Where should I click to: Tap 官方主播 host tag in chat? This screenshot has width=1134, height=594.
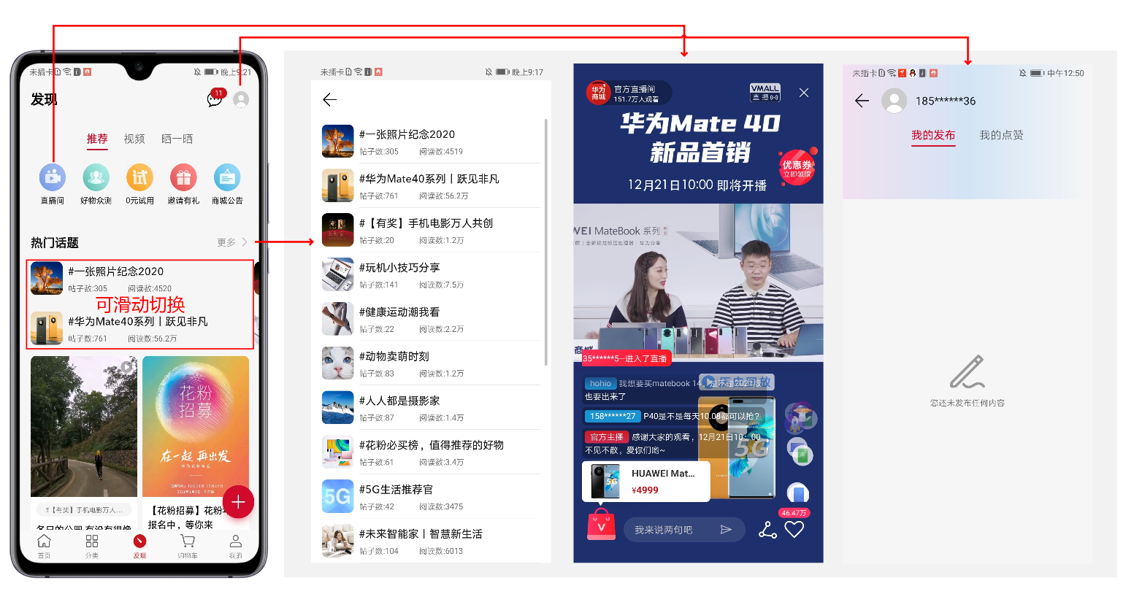click(x=606, y=437)
